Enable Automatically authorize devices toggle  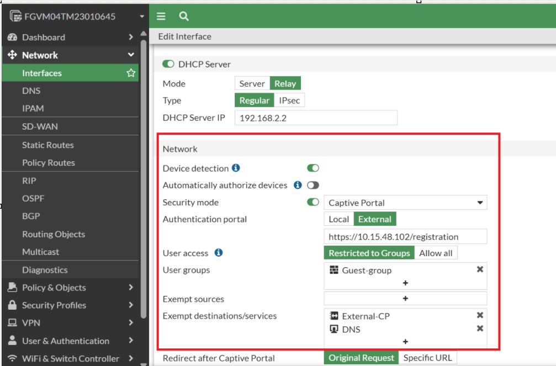pyautogui.click(x=313, y=185)
